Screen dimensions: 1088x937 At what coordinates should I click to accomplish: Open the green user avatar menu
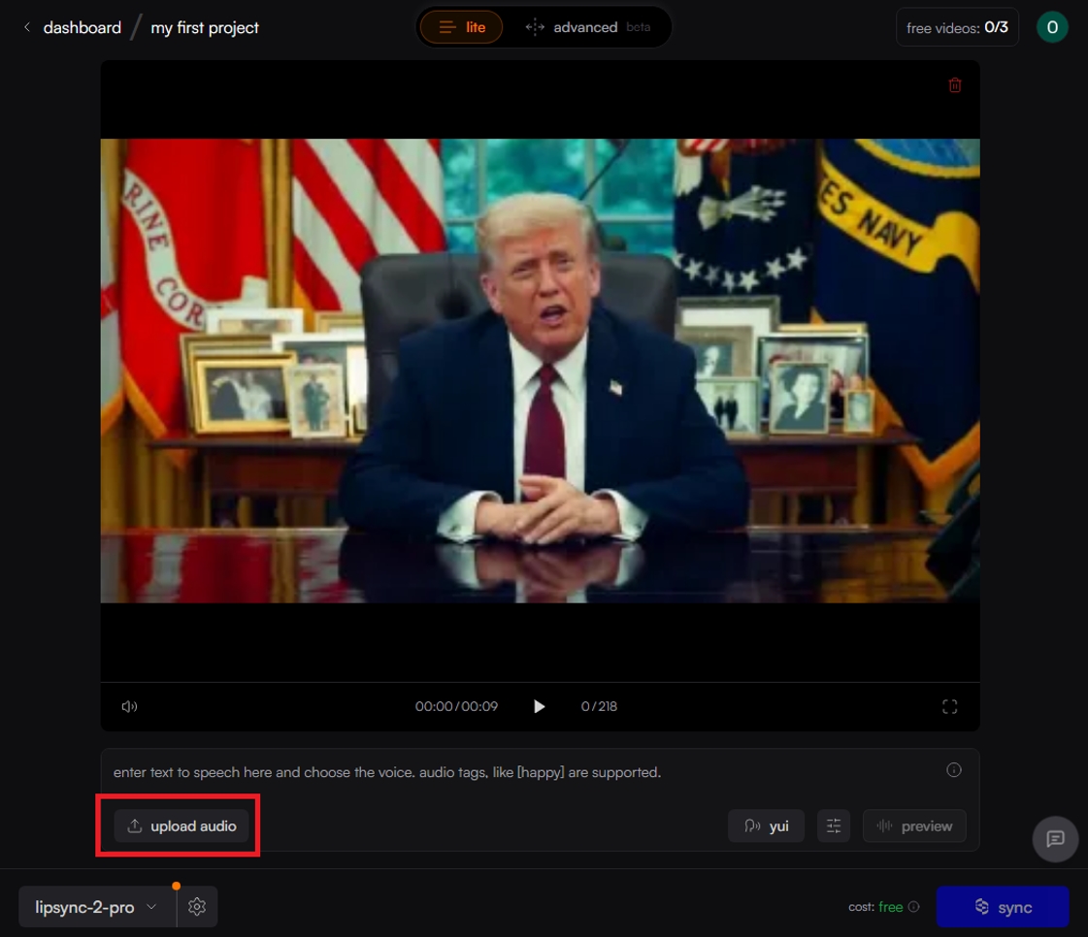coord(1052,27)
